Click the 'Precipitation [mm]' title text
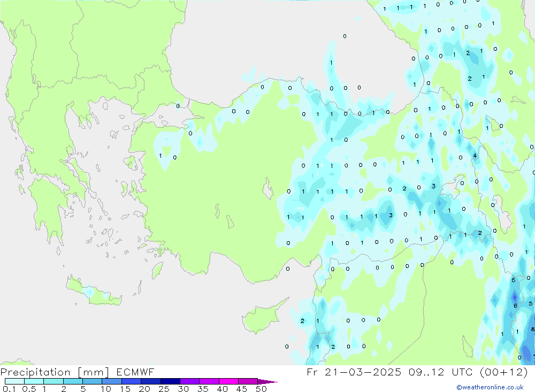The image size is (535, 392). [x=55, y=372]
